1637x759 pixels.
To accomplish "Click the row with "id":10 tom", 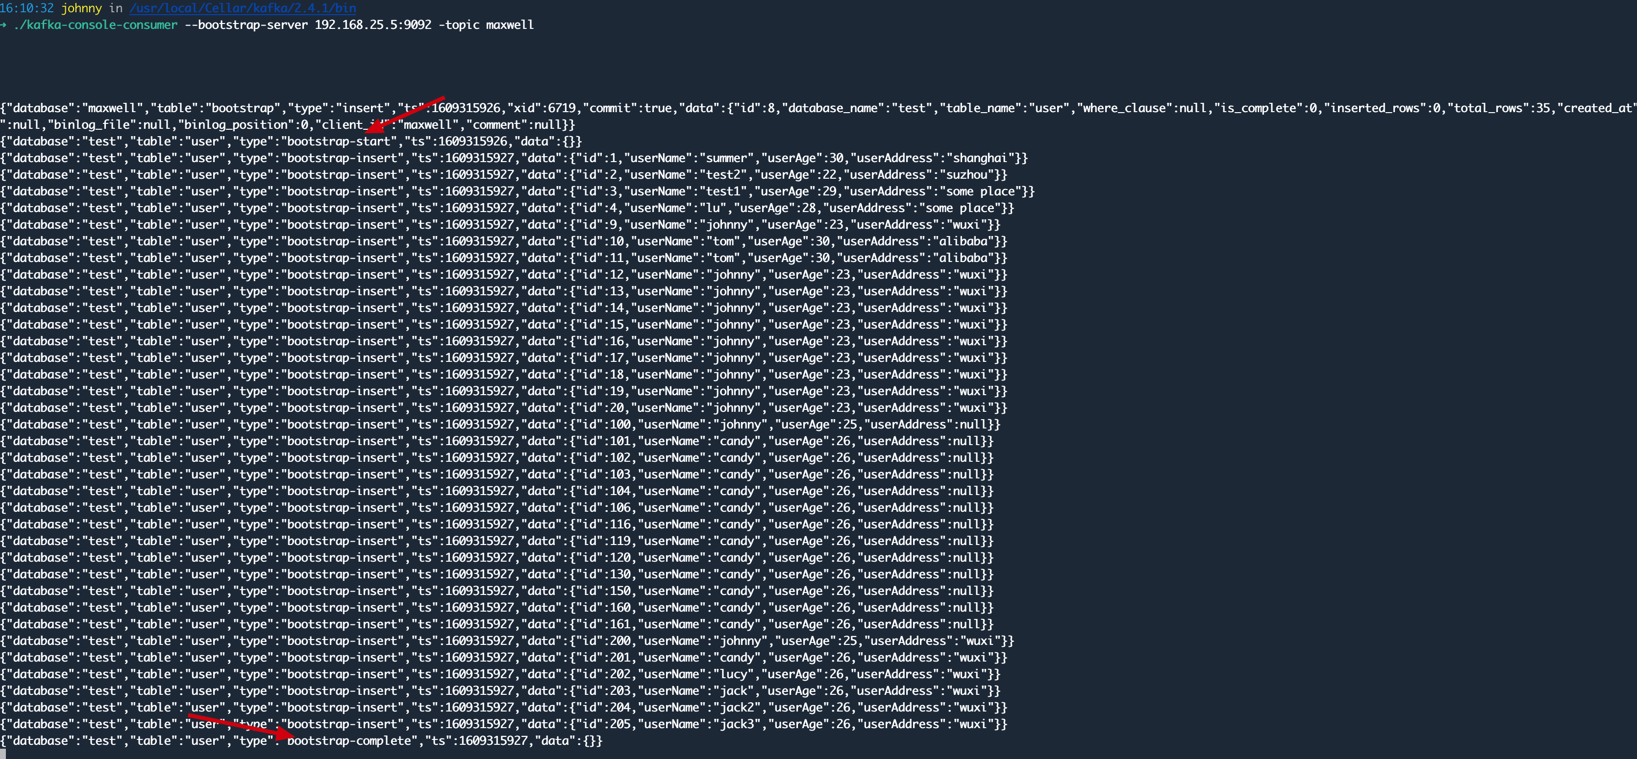I will (x=504, y=241).
